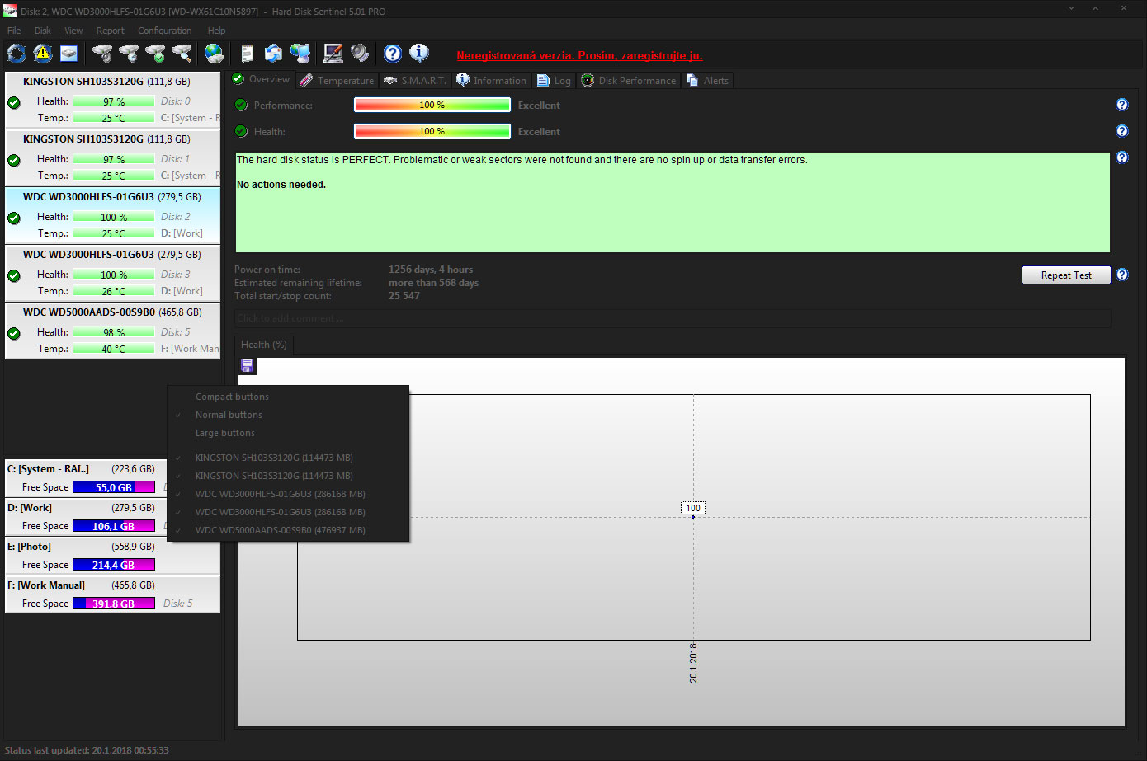Click the 'Click to add comment' field
The height and width of the screenshot is (761, 1147).
pos(673,318)
